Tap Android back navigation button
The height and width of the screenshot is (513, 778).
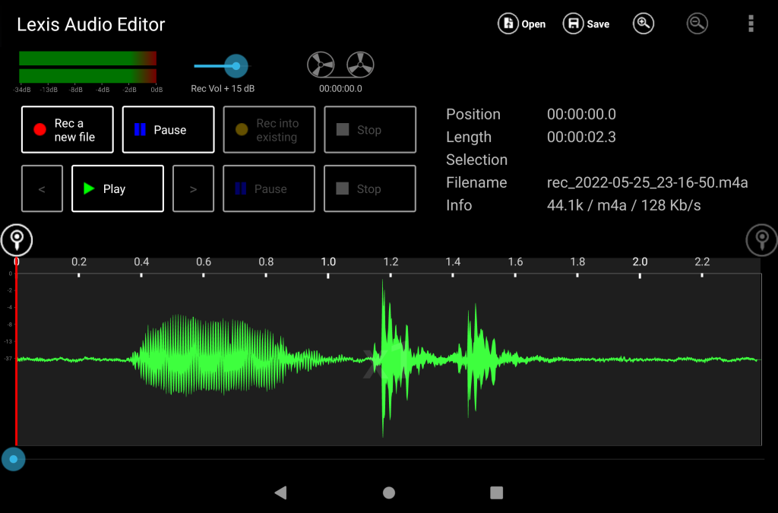coord(281,492)
